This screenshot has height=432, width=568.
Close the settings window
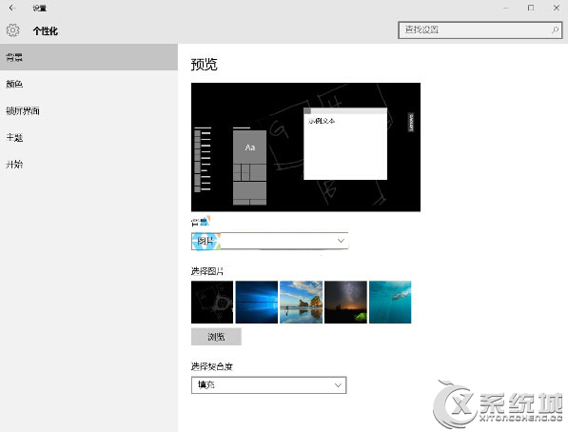pos(557,8)
